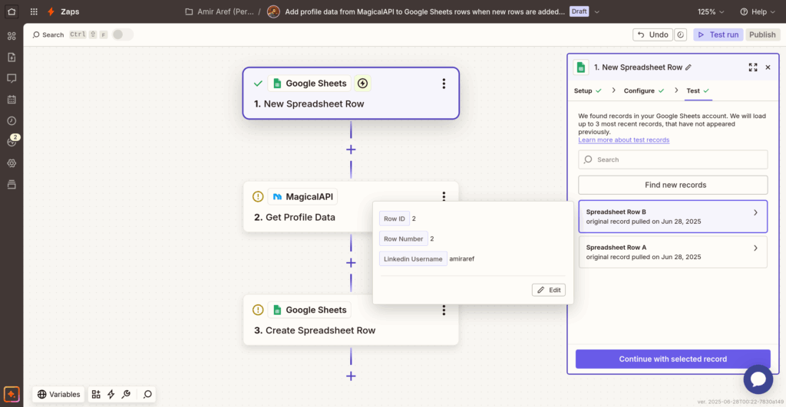Image resolution: width=786 pixels, height=407 pixels.
Task: Switch to the Setup tab
Action: tap(587, 90)
